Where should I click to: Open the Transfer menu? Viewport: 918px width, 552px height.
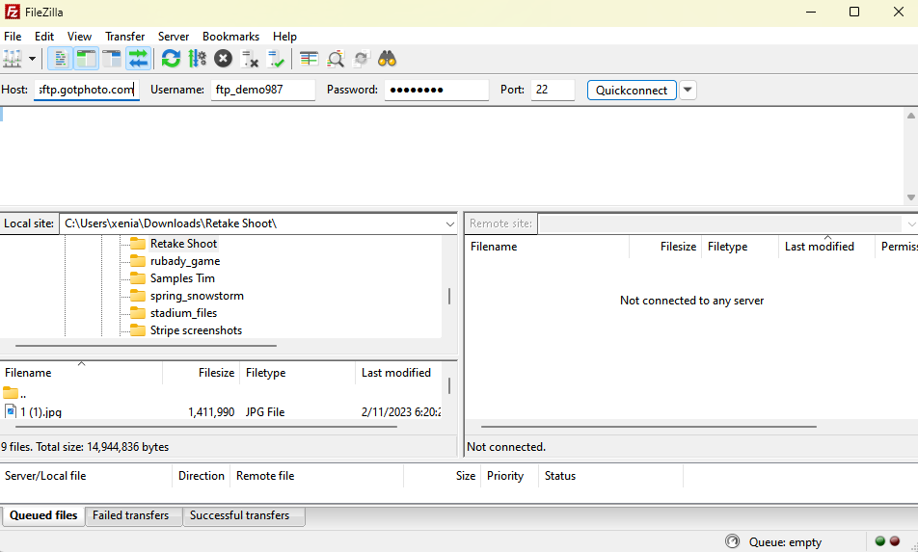coord(124,37)
